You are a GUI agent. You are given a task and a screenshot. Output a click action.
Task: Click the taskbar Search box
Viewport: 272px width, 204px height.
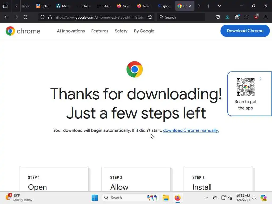130,198
